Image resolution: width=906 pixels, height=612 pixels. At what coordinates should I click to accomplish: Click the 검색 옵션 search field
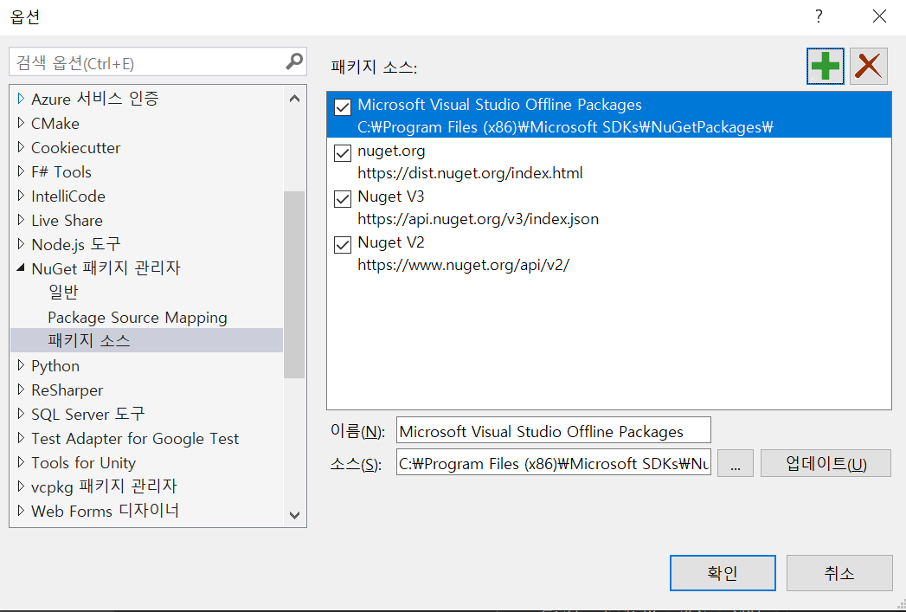click(x=147, y=61)
